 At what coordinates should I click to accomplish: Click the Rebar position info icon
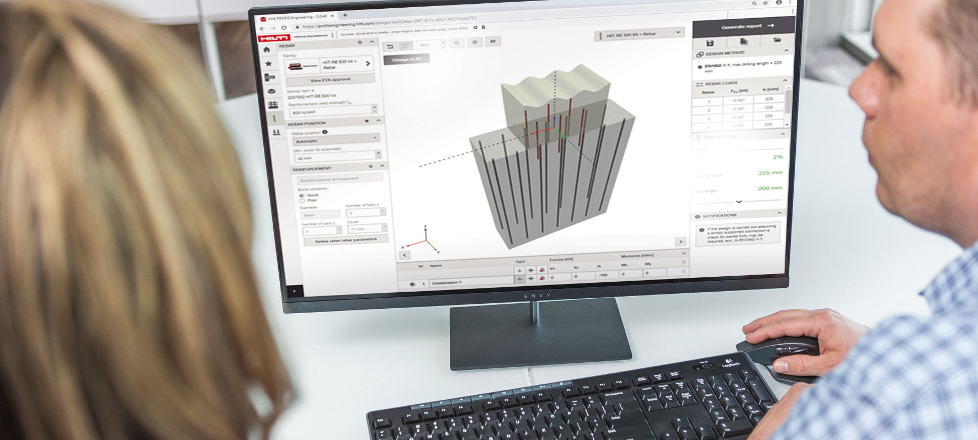(x=325, y=132)
